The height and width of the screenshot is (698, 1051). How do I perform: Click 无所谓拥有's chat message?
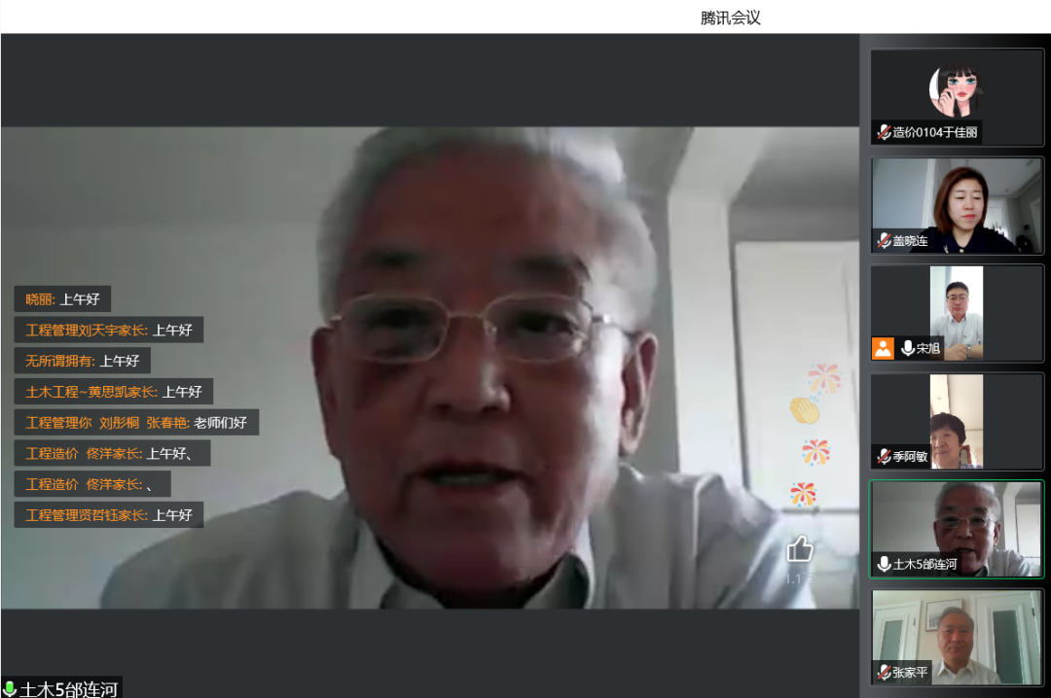[83, 361]
